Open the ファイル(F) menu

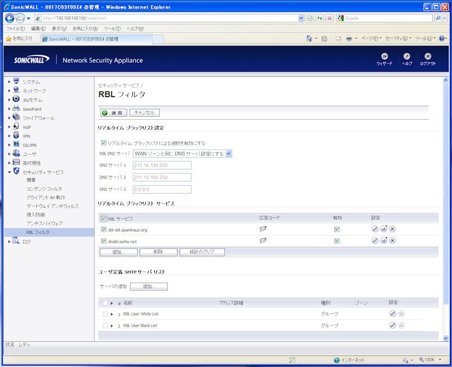(16, 29)
